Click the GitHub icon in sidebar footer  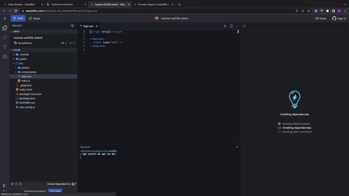coord(16,184)
